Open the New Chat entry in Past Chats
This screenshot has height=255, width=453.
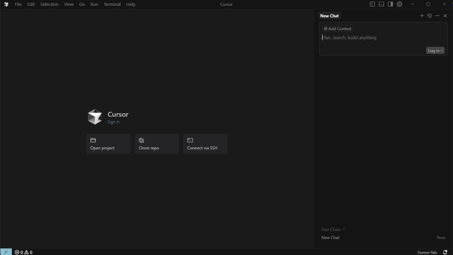coord(383,238)
